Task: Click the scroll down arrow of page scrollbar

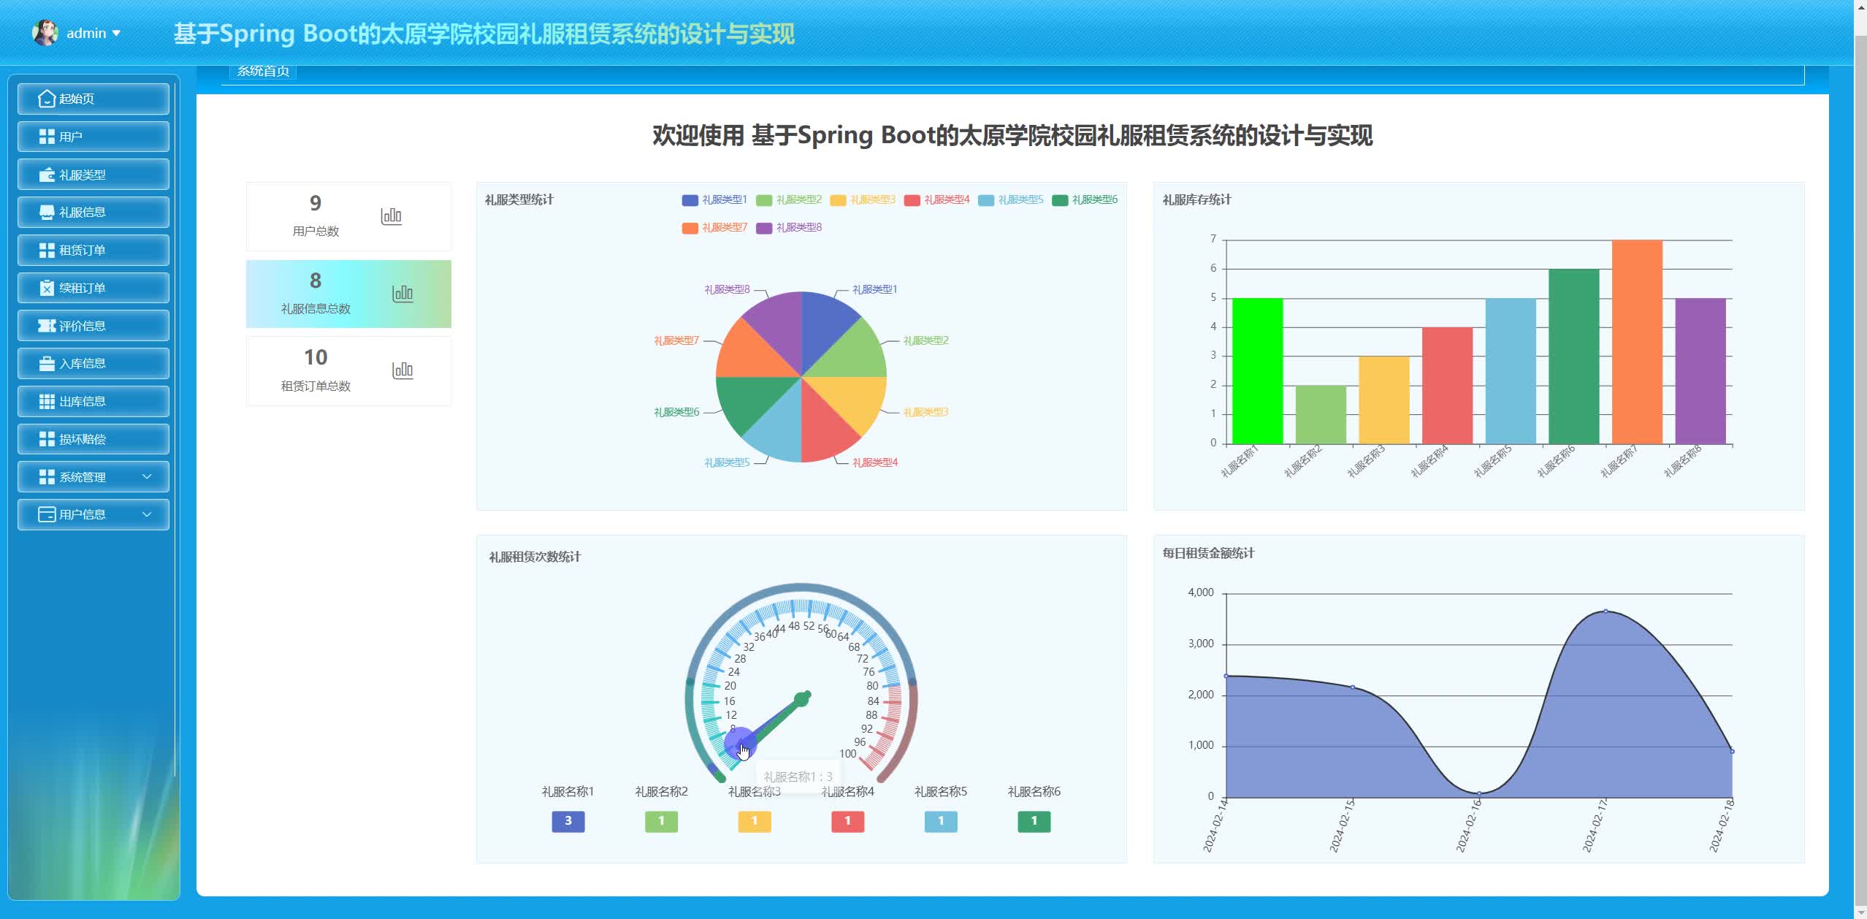Action: (1860, 912)
